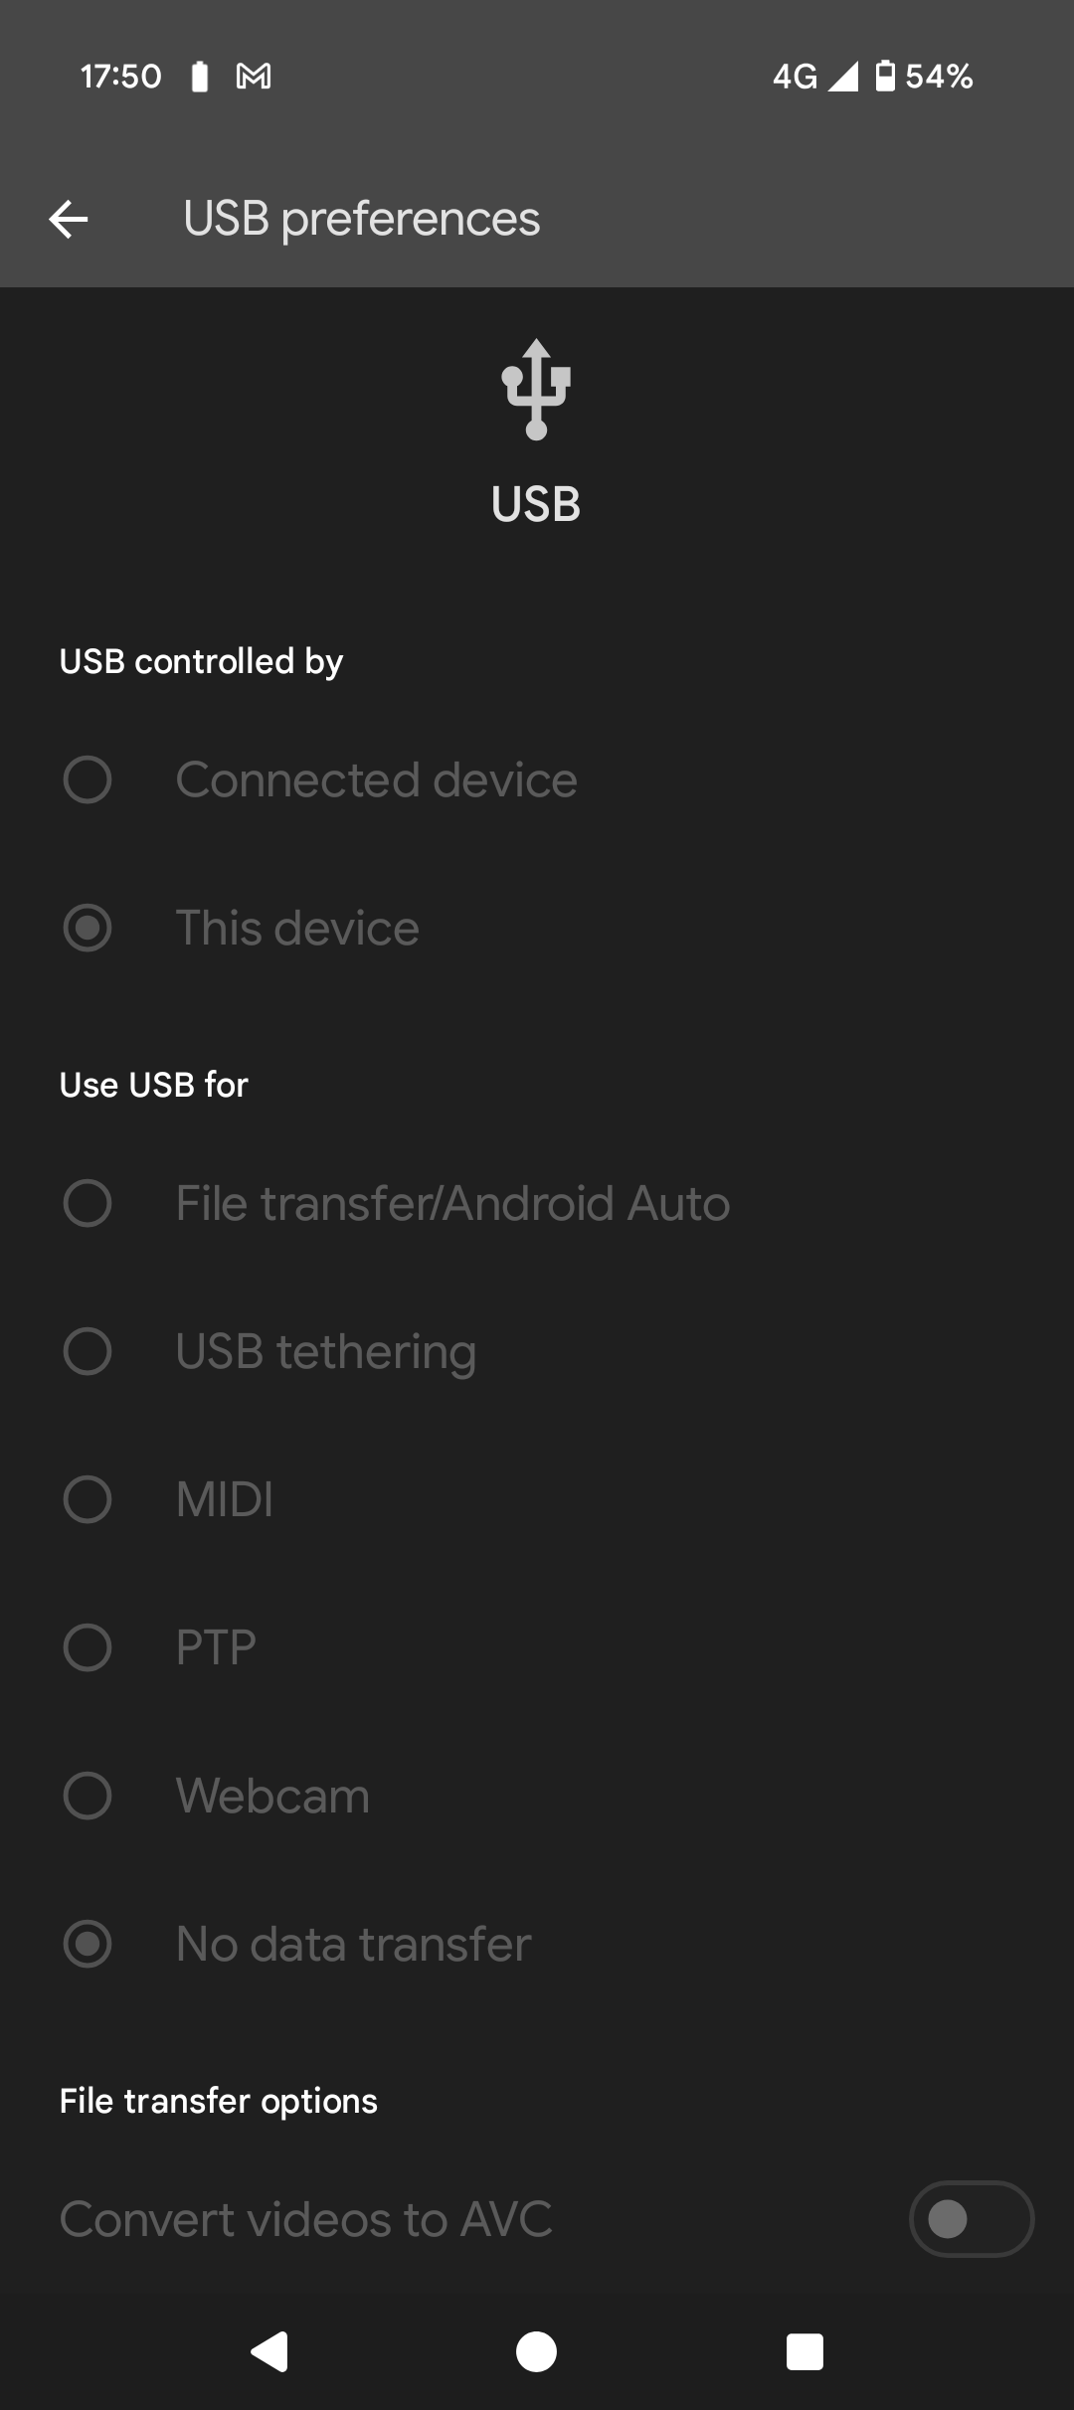Select PTP radio option

point(88,1647)
